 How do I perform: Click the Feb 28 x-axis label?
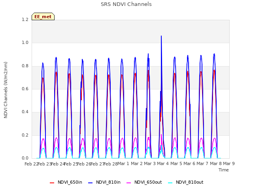click(x=111, y=164)
